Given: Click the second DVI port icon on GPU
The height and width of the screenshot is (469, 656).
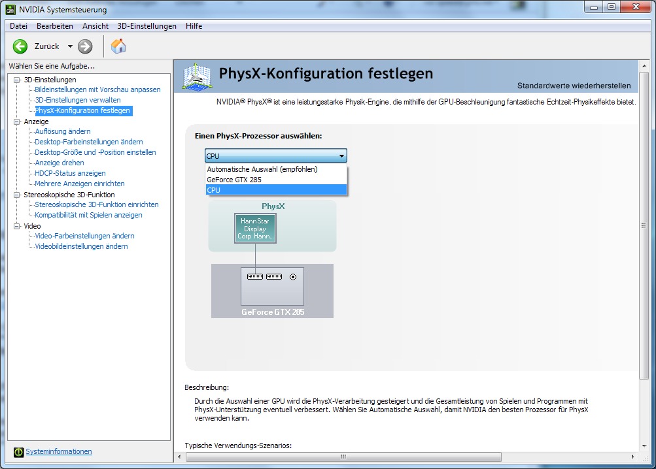Looking at the screenshot, I should tap(274, 277).
